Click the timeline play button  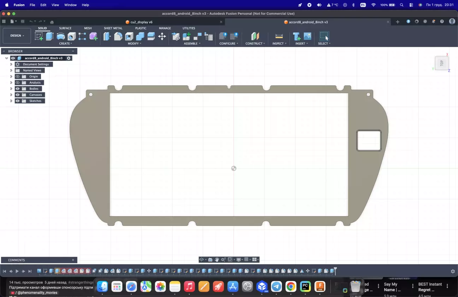pyautogui.click(x=17, y=271)
